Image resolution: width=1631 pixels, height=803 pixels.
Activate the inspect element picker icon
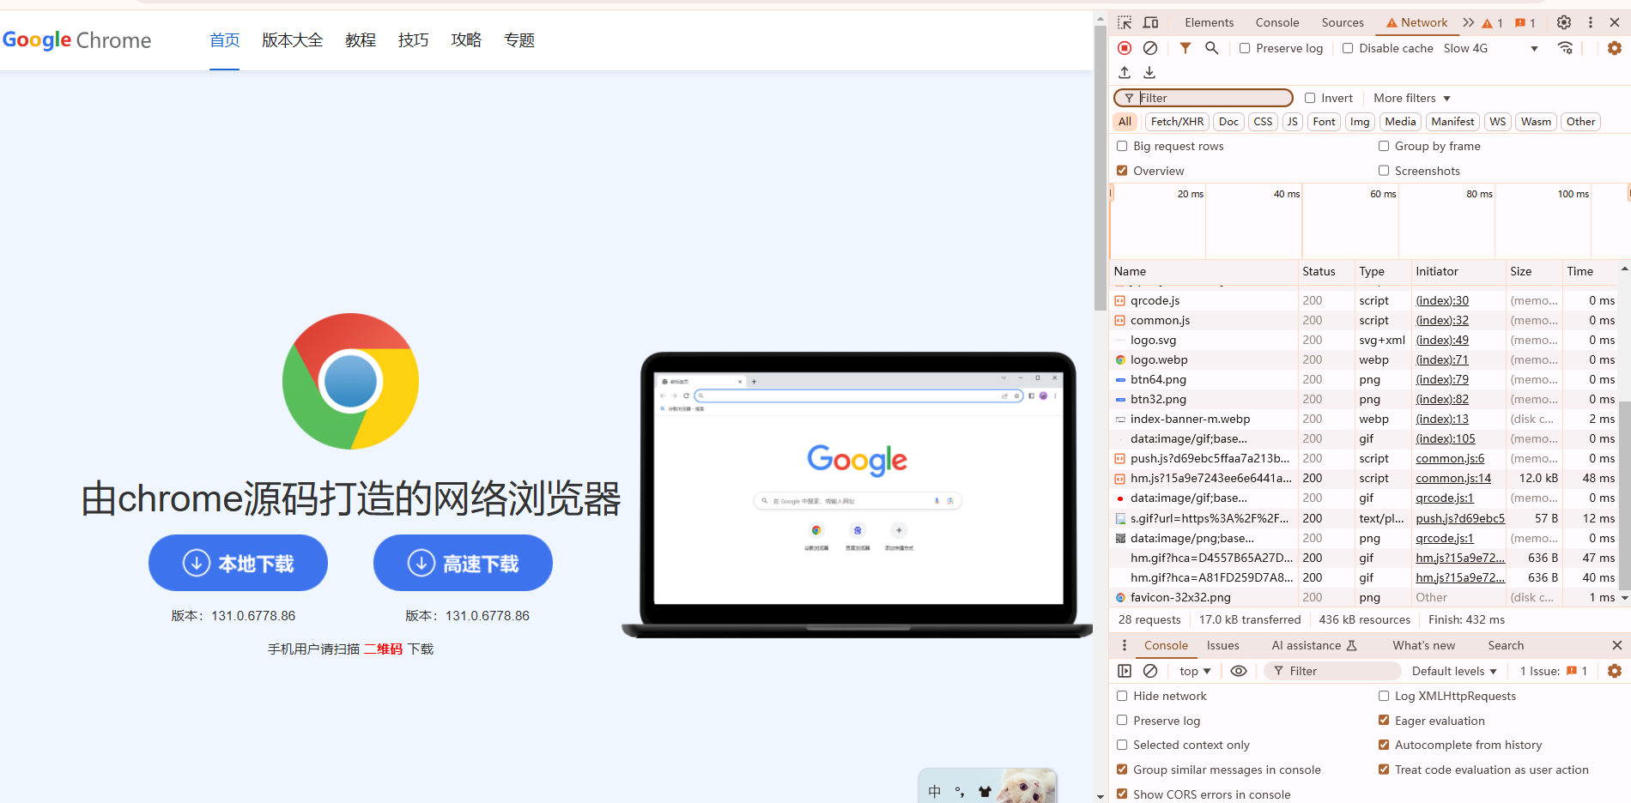click(x=1125, y=22)
